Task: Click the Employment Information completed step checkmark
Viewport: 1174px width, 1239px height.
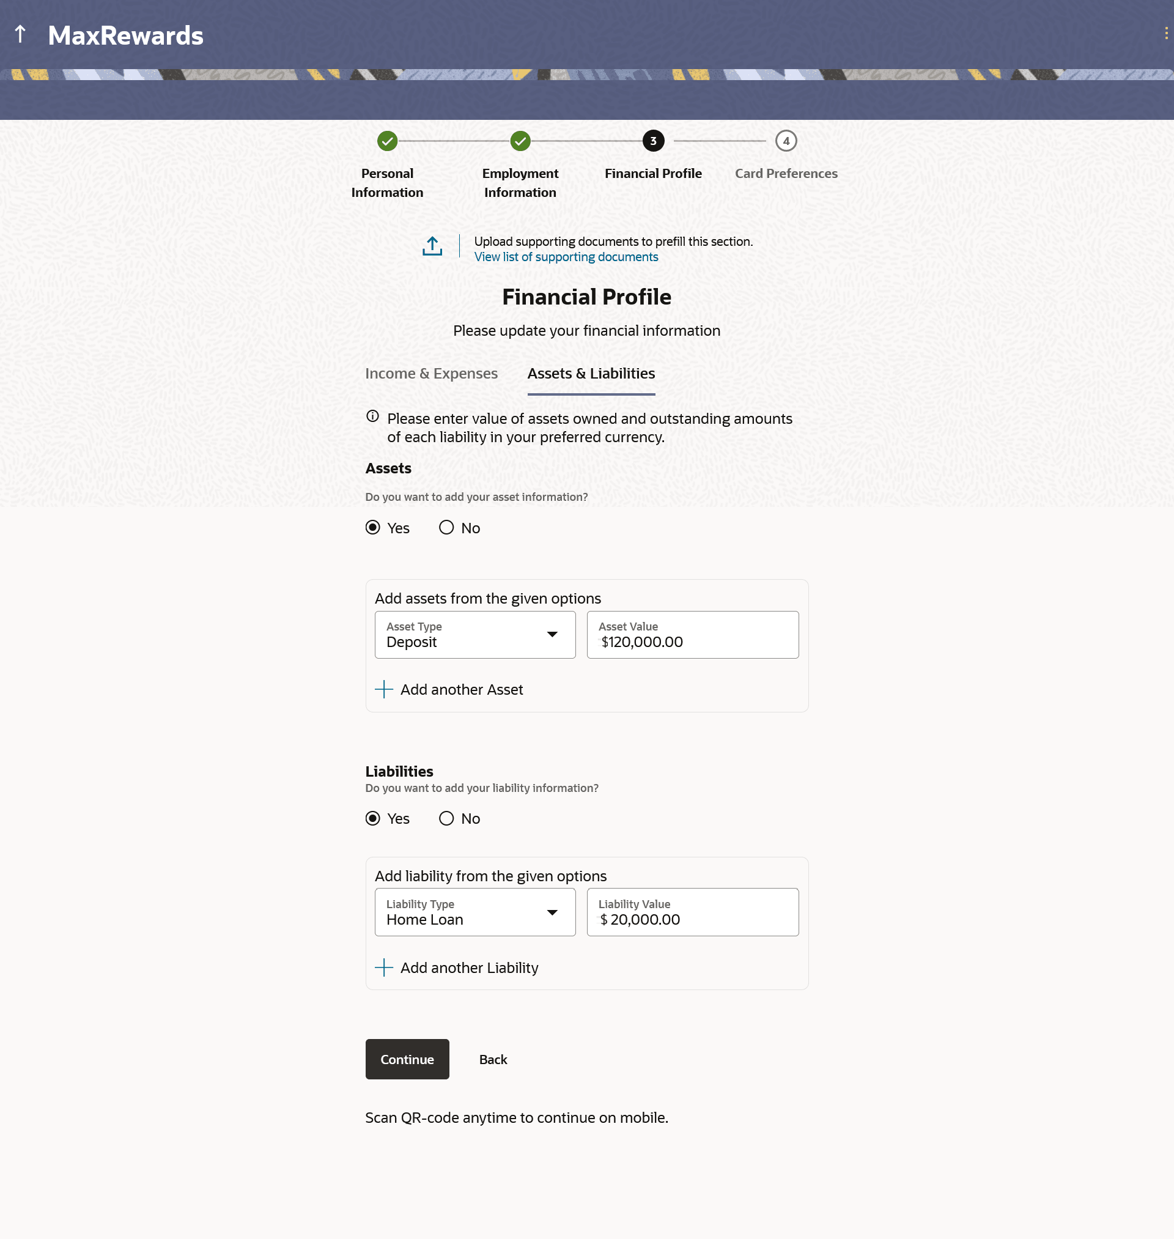Action: coord(519,141)
